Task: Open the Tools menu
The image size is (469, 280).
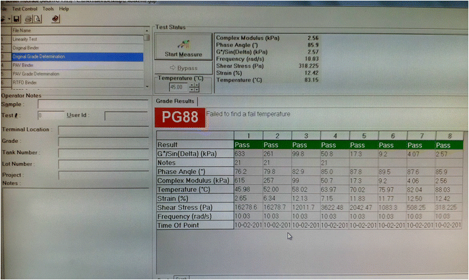Action: pos(48,9)
